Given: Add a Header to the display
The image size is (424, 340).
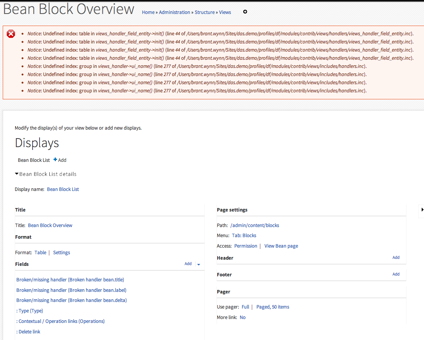Looking at the screenshot, I should (396, 257).
